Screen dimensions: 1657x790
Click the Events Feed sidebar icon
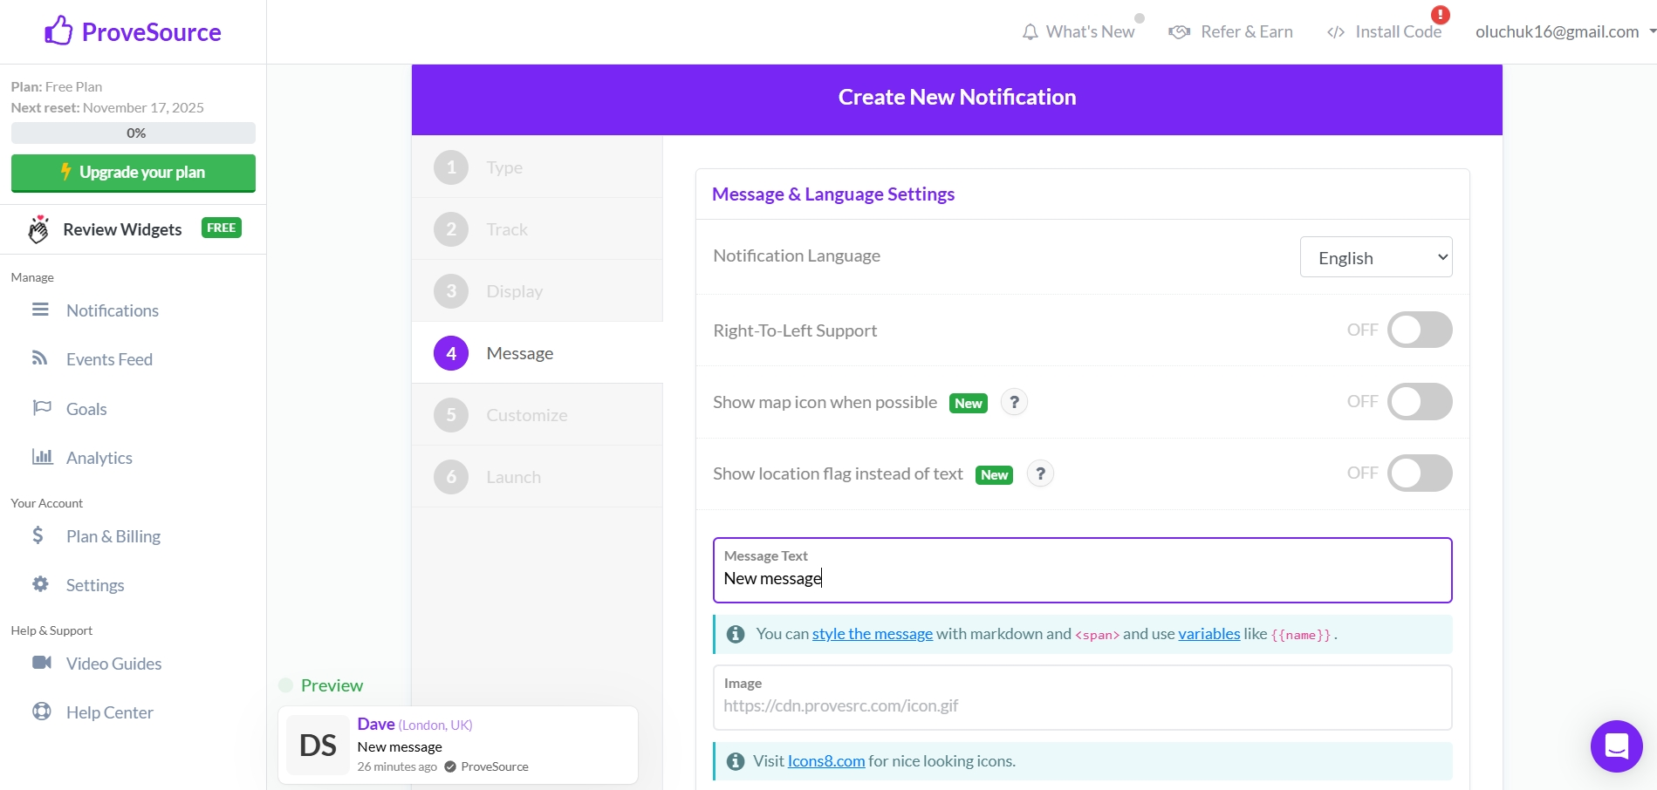coord(40,358)
